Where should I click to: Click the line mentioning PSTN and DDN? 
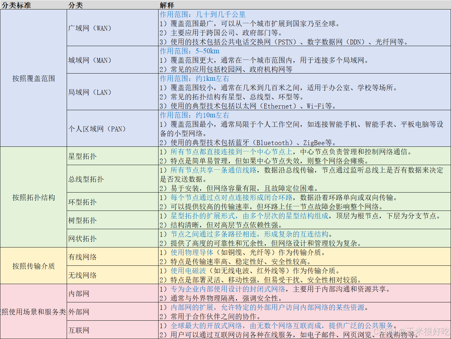point(284,42)
